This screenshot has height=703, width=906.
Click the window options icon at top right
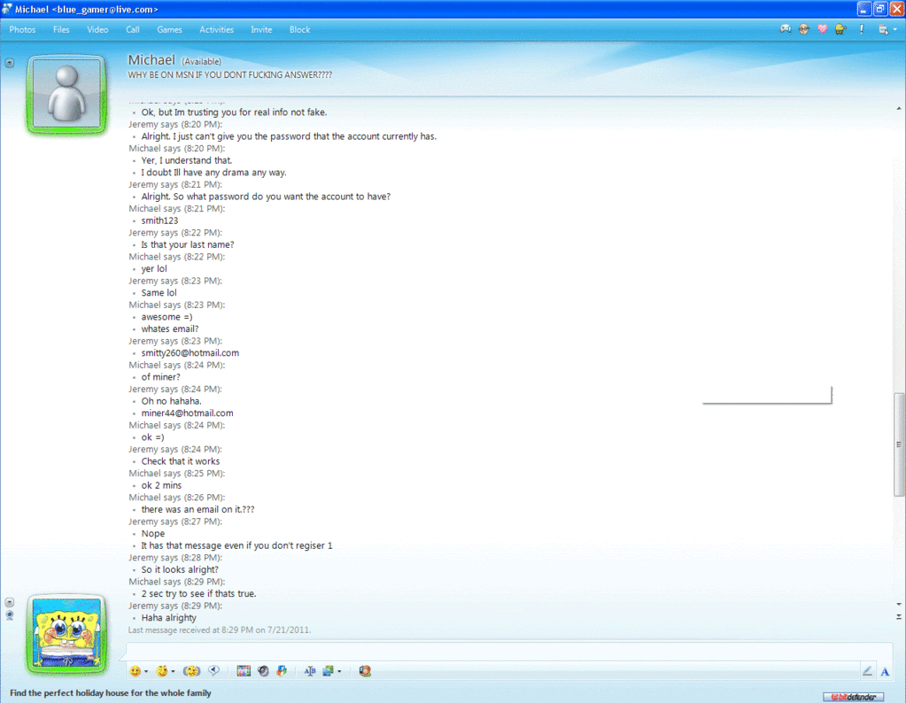883,30
